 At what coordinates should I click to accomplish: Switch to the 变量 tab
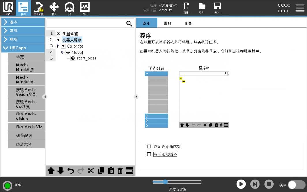pos(188,23)
